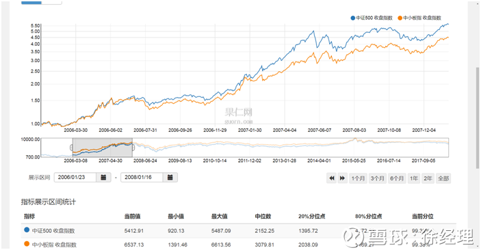Click the 中证500 收盘指数 table row label
481x250 pixels.
pyautogui.click(x=53, y=231)
